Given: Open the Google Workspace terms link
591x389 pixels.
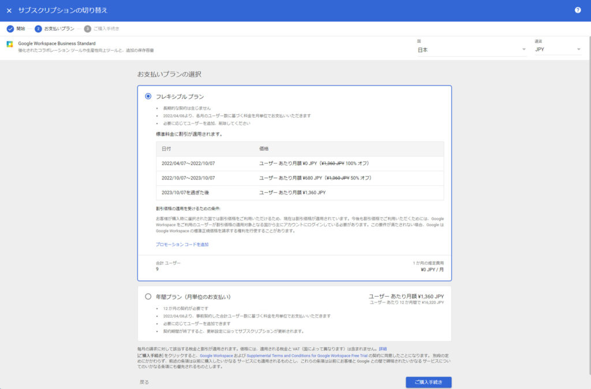Looking at the screenshot, I should [216, 356].
